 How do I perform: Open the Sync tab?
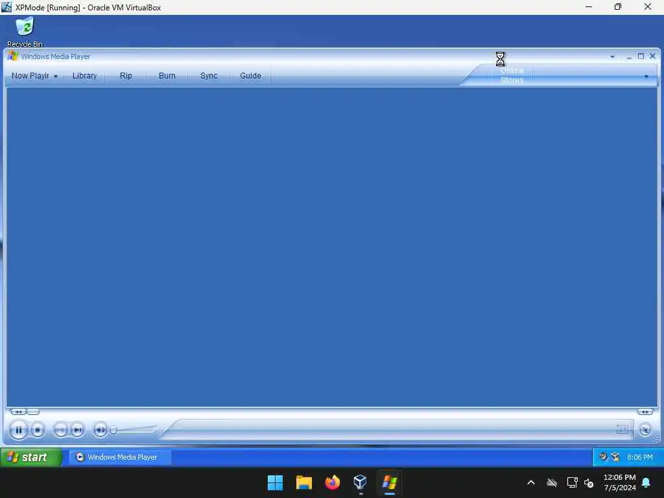point(208,76)
